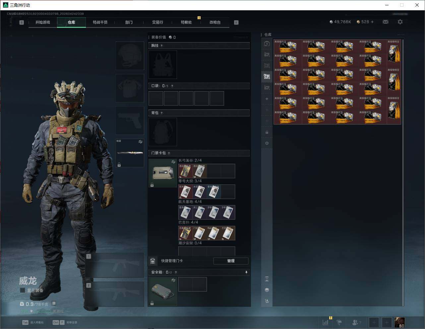Select the top-left coffee bean item in warehouse
Screen dimensions: 425x329
[x=288, y=47]
